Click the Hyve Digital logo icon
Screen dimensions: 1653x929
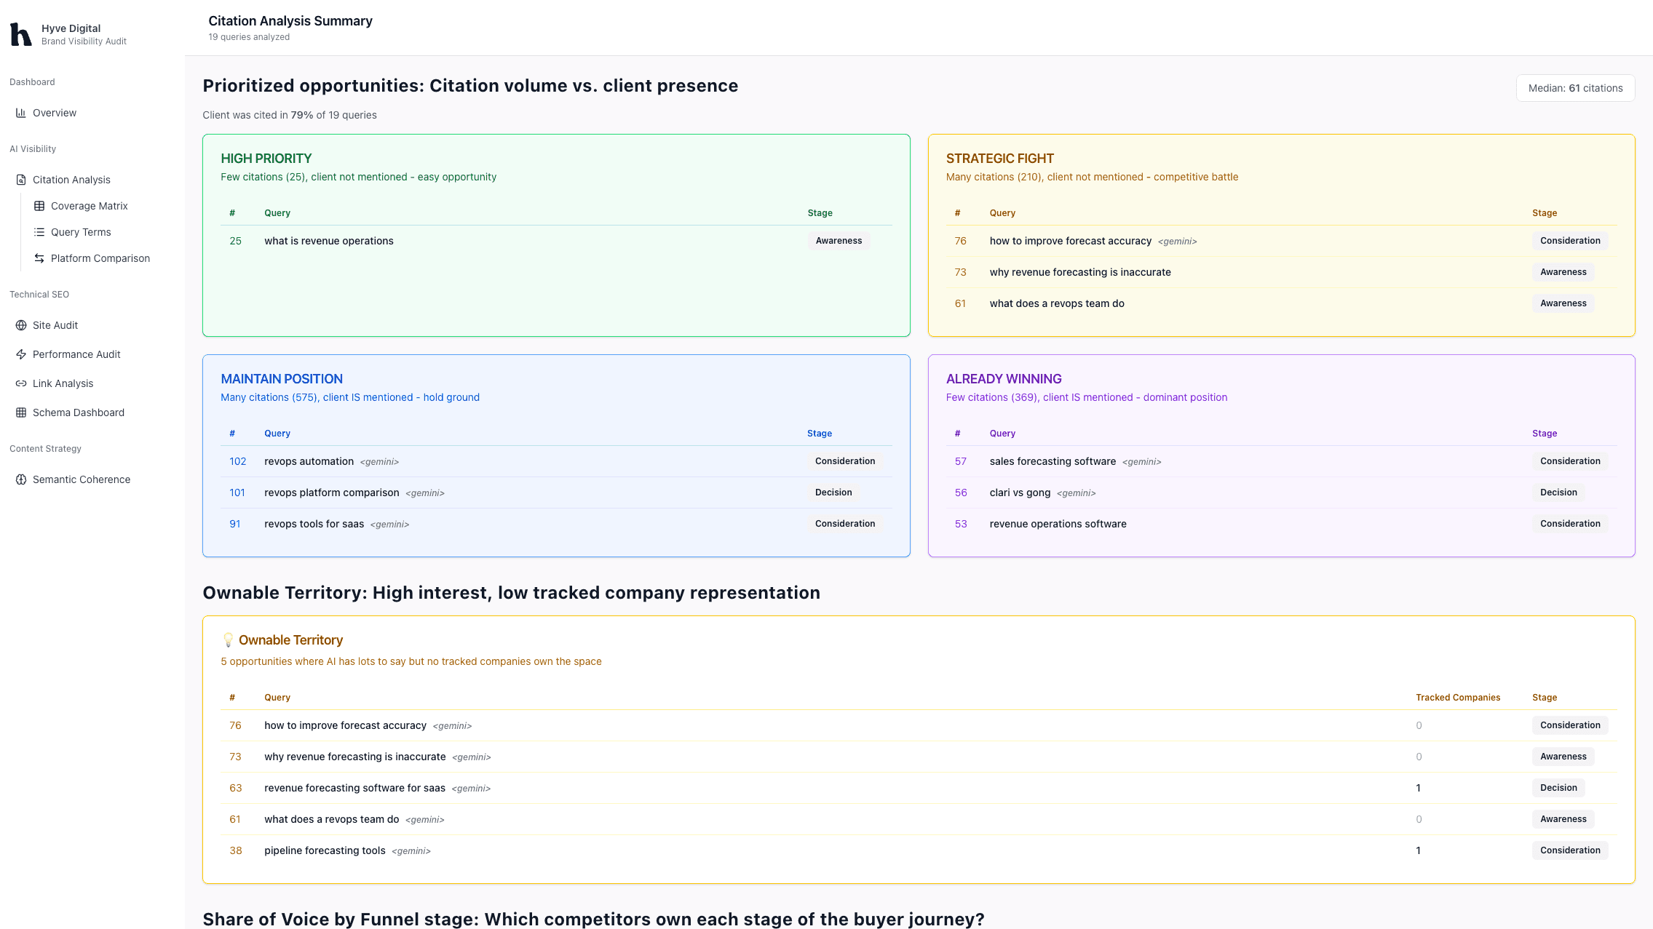(x=20, y=34)
